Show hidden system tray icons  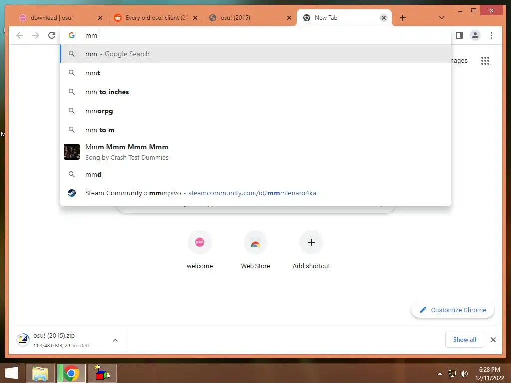[x=440, y=374]
